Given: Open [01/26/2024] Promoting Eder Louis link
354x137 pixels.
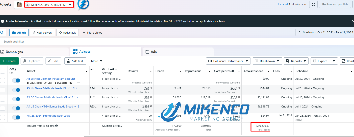Looking at the screenshot, I should pos(48,116).
